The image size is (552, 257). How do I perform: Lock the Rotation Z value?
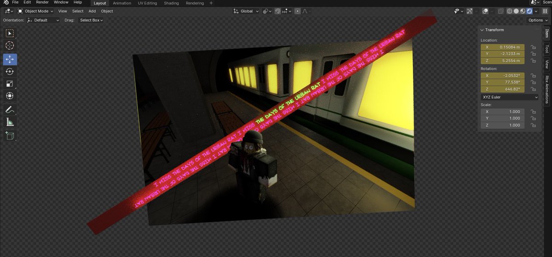point(532,89)
